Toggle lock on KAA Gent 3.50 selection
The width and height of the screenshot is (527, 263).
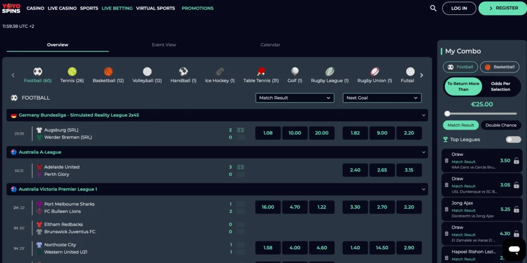(x=517, y=161)
